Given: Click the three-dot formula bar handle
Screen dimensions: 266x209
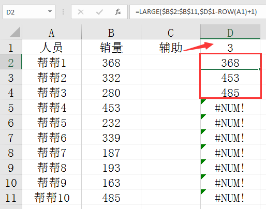Looking at the screenshot, I should [x=63, y=12].
